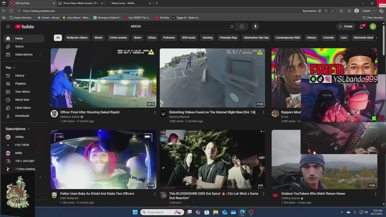
Task: Open the YouTube hamburger guide menu
Action: point(8,27)
